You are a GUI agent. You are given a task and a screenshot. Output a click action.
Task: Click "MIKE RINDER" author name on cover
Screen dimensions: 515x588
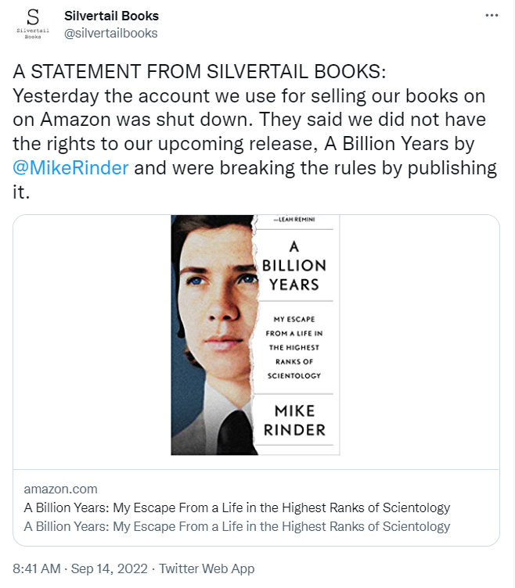tap(294, 420)
